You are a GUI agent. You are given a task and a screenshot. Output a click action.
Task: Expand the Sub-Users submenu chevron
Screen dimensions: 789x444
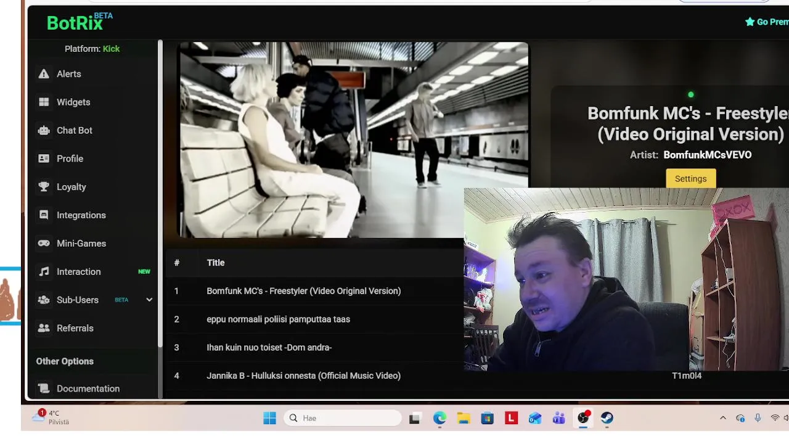149,300
